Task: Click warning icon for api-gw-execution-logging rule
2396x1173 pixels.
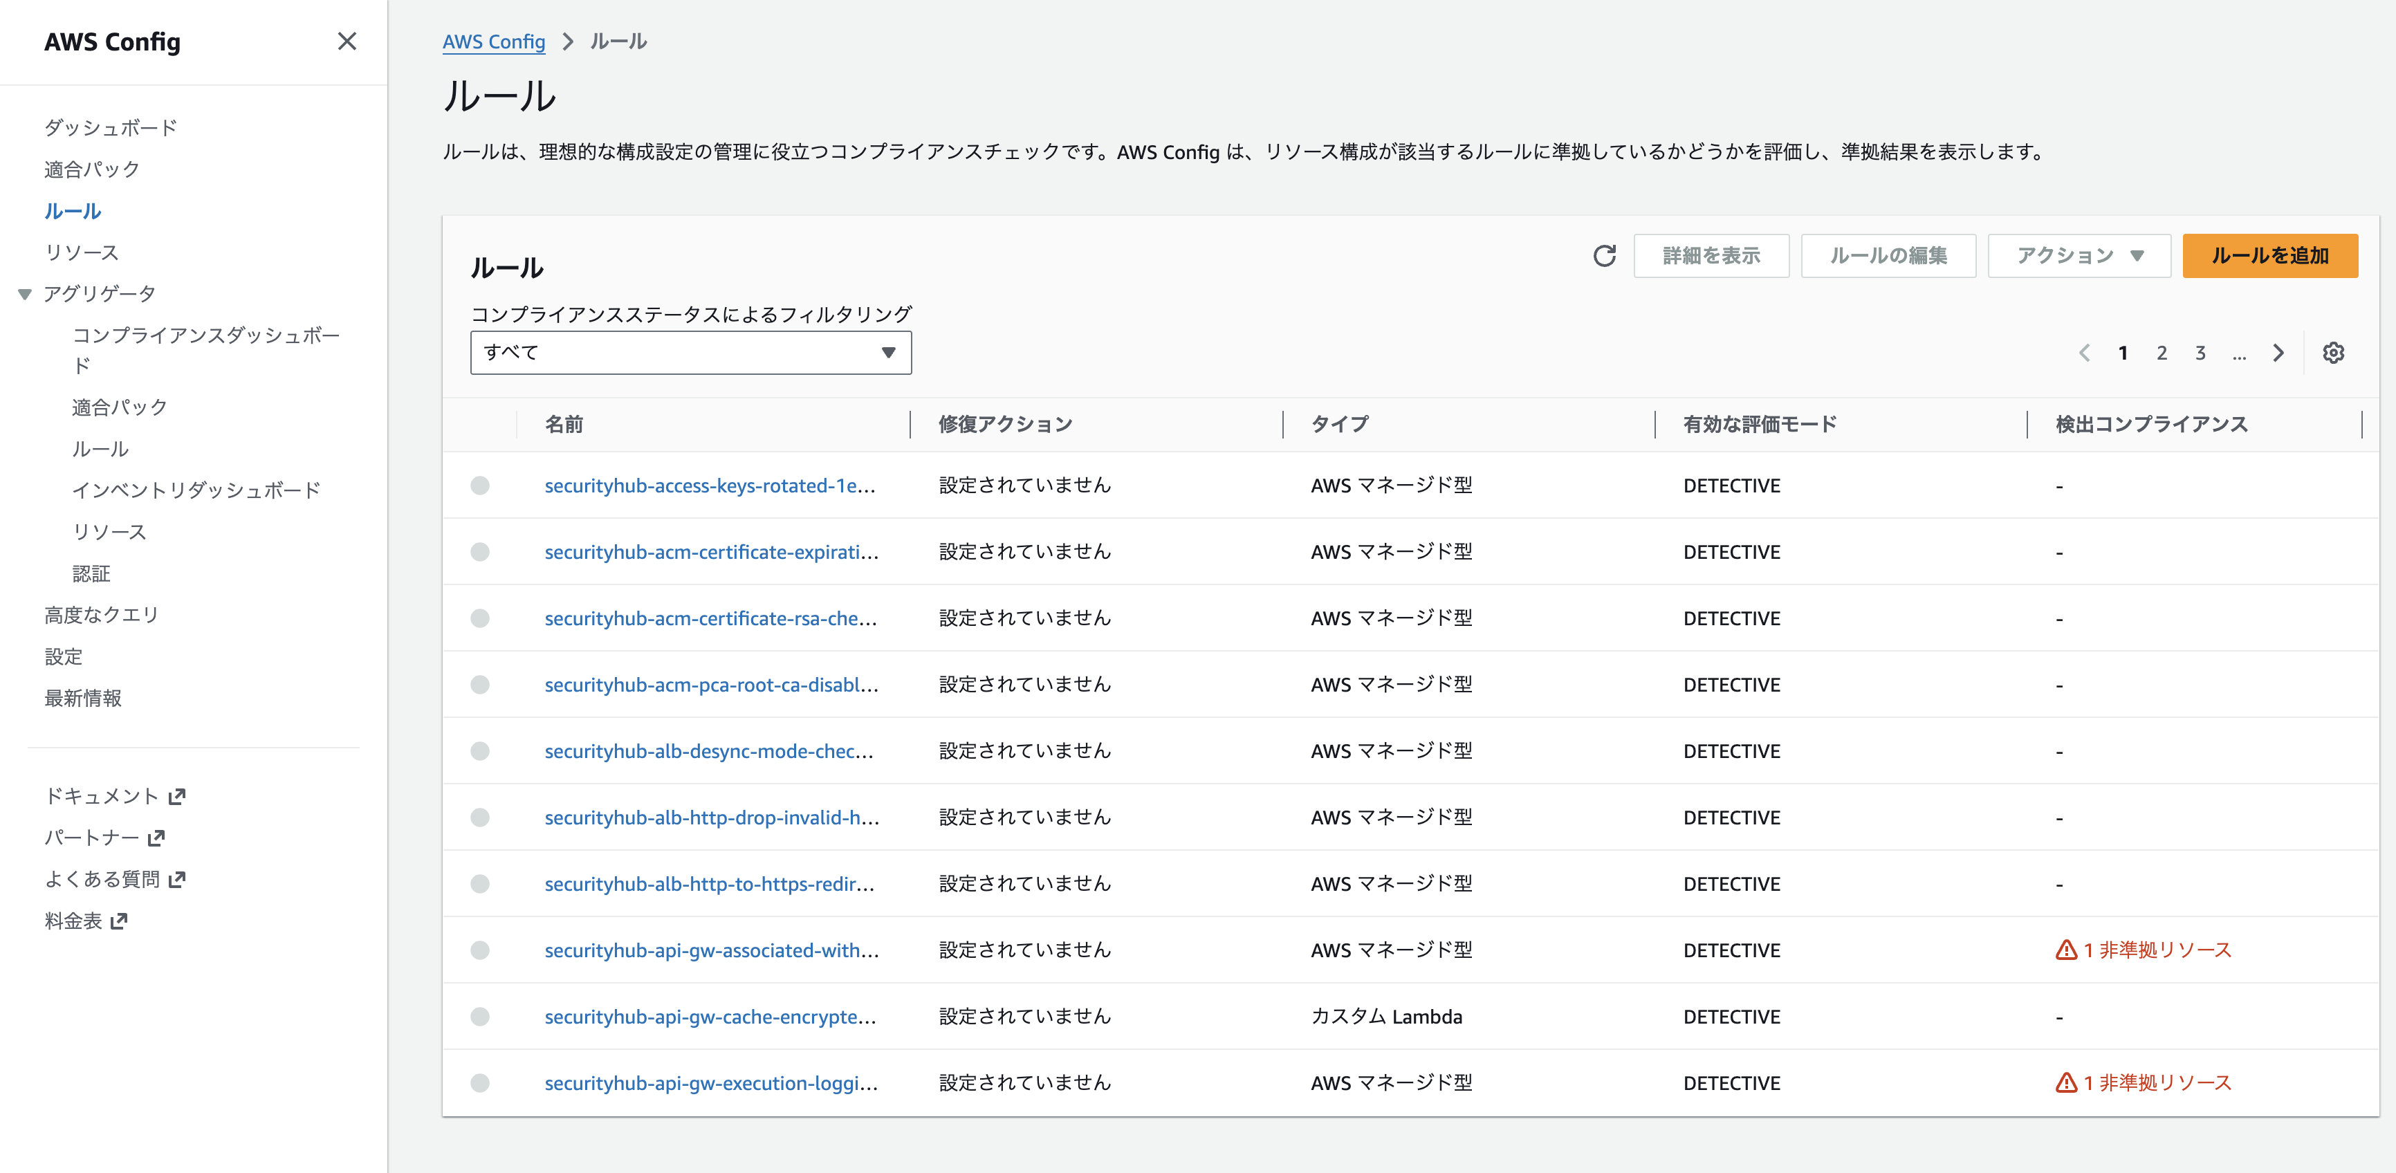Action: [x=2066, y=1083]
